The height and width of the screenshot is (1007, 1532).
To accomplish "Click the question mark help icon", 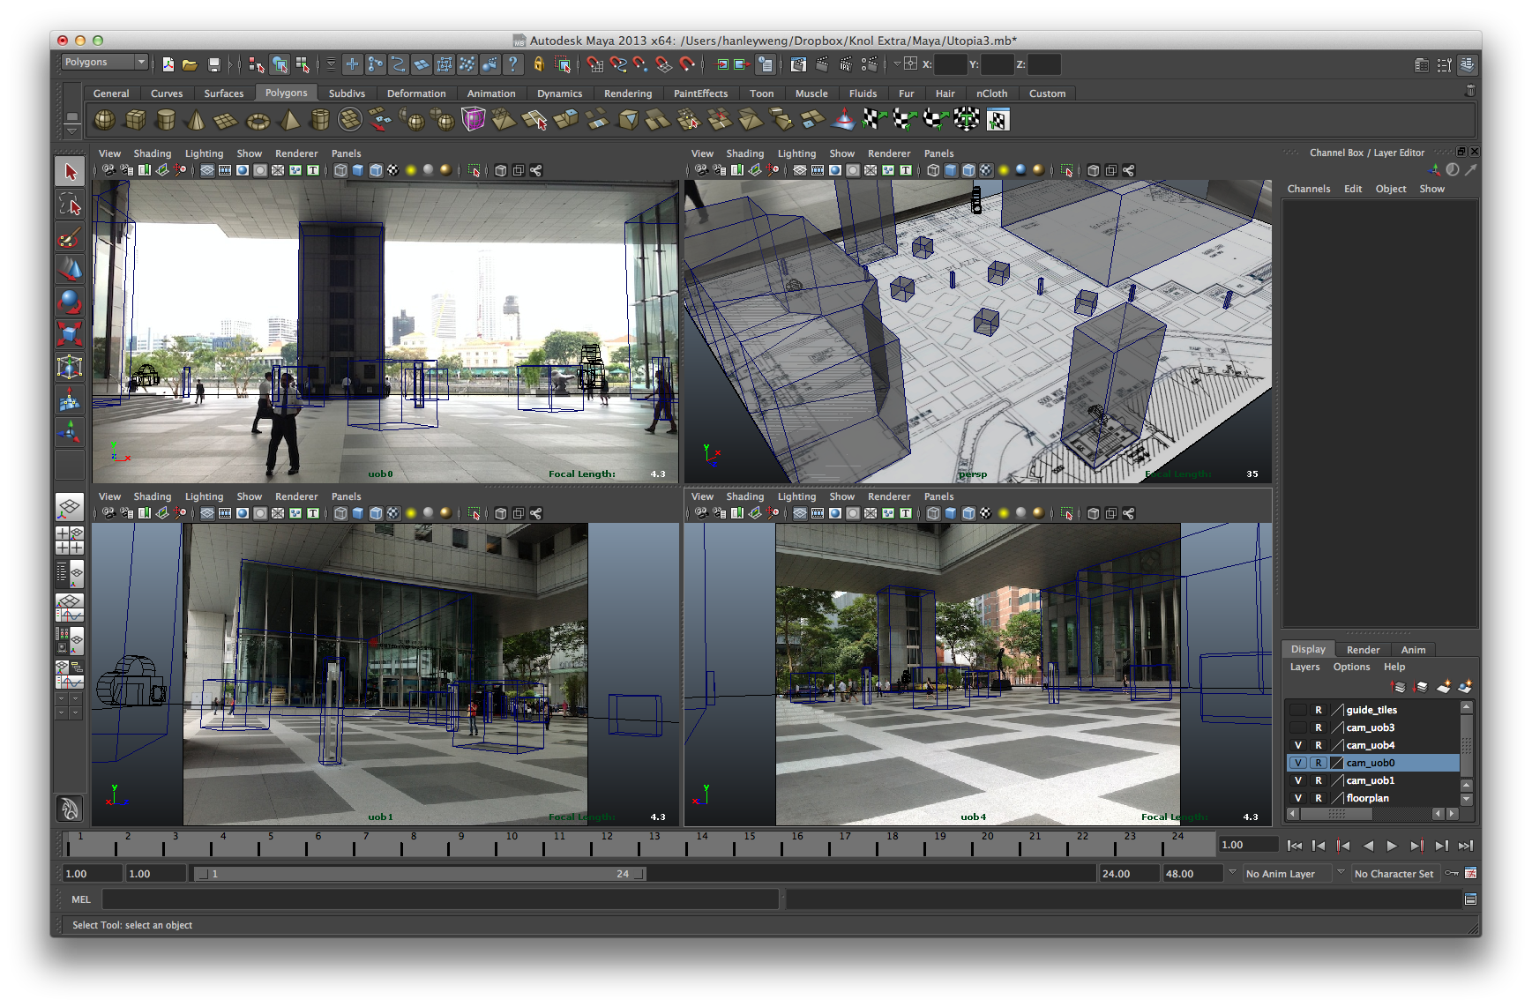I will tap(512, 64).
